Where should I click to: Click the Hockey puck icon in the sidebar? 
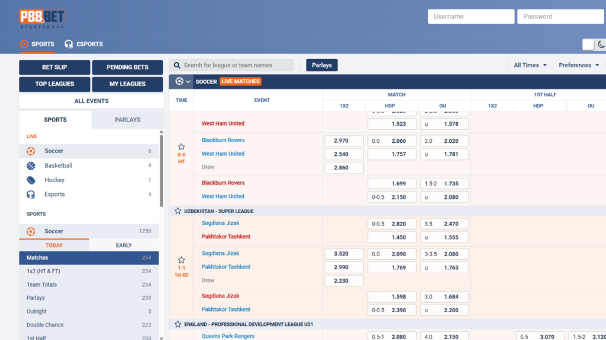click(x=31, y=180)
